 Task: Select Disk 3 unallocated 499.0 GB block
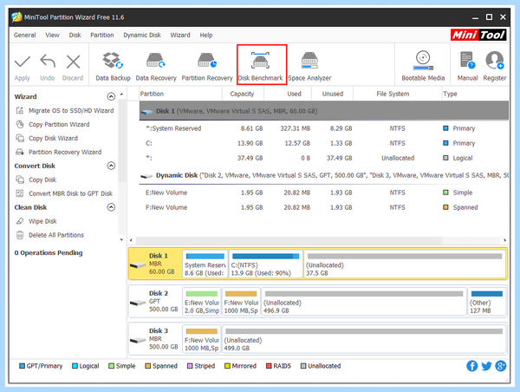(x=364, y=339)
